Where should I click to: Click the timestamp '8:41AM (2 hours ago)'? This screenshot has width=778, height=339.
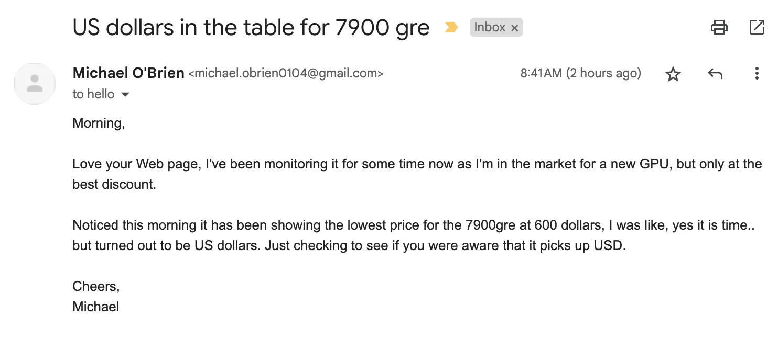pos(580,73)
